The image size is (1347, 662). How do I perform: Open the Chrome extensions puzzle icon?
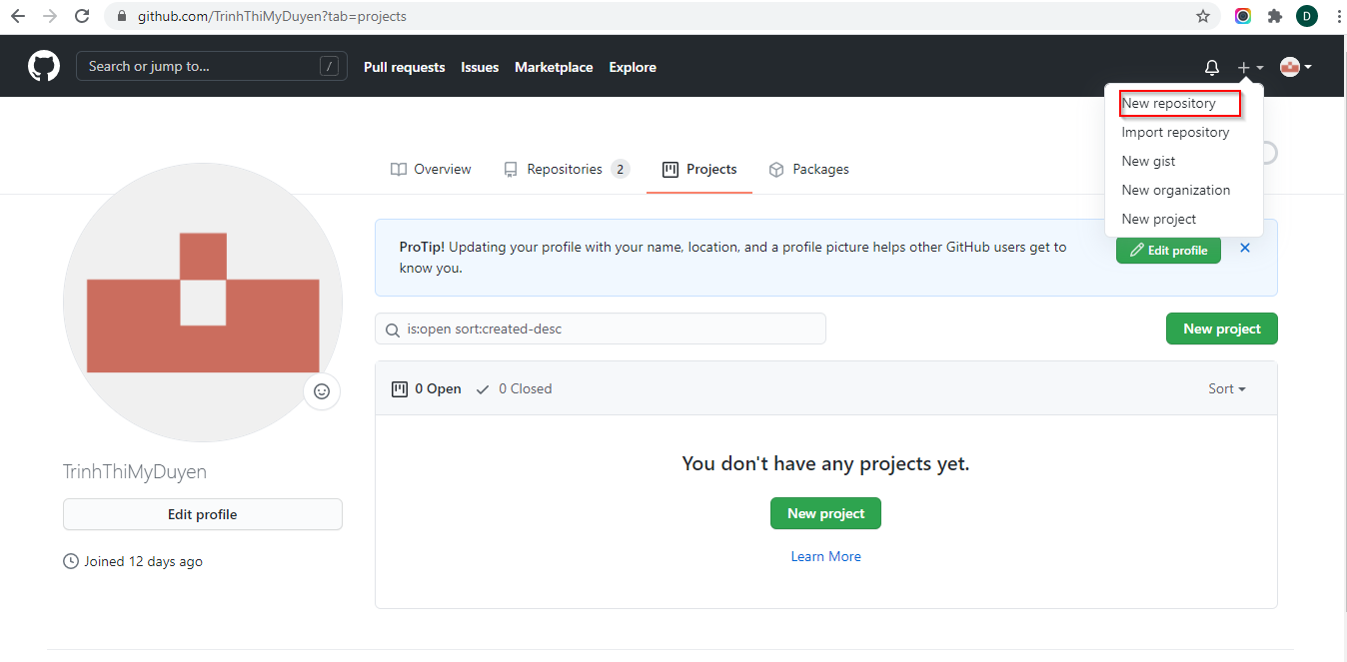coord(1275,16)
